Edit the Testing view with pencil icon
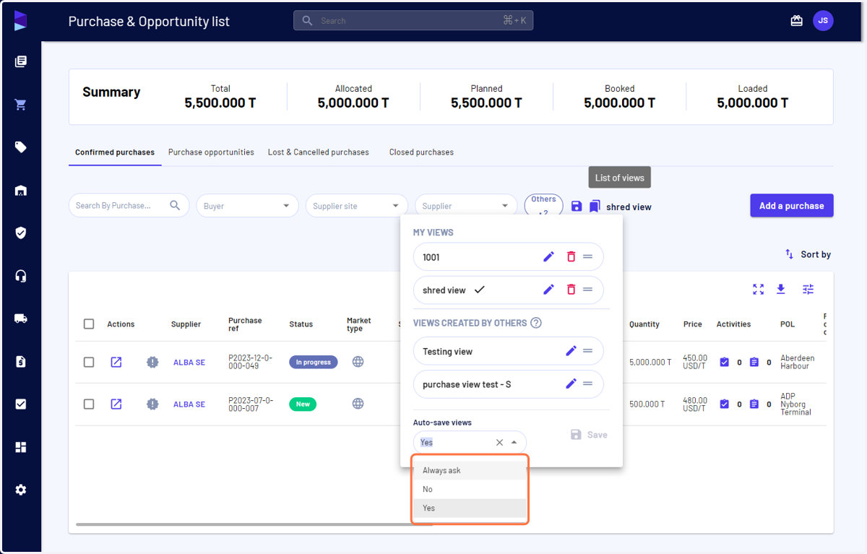The width and height of the screenshot is (867, 554). (571, 351)
